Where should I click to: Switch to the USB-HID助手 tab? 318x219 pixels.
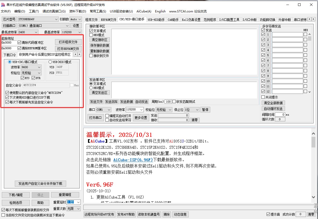point(156,19)
